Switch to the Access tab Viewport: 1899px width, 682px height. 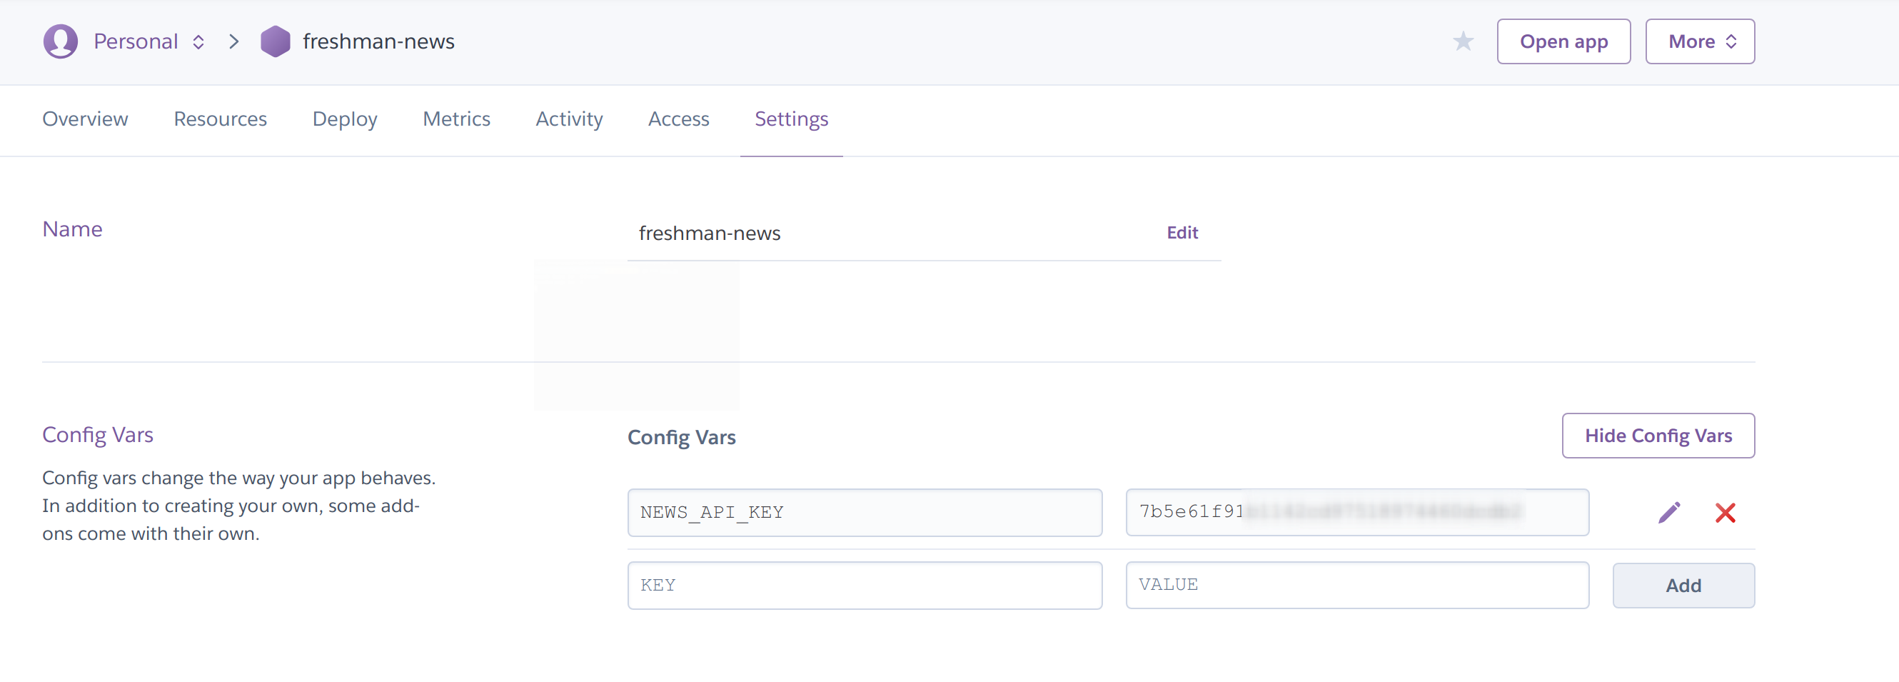pyautogui.click(x=678, y=119)
